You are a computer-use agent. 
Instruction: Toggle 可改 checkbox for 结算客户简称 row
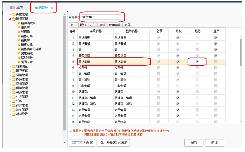pos(178,104)
